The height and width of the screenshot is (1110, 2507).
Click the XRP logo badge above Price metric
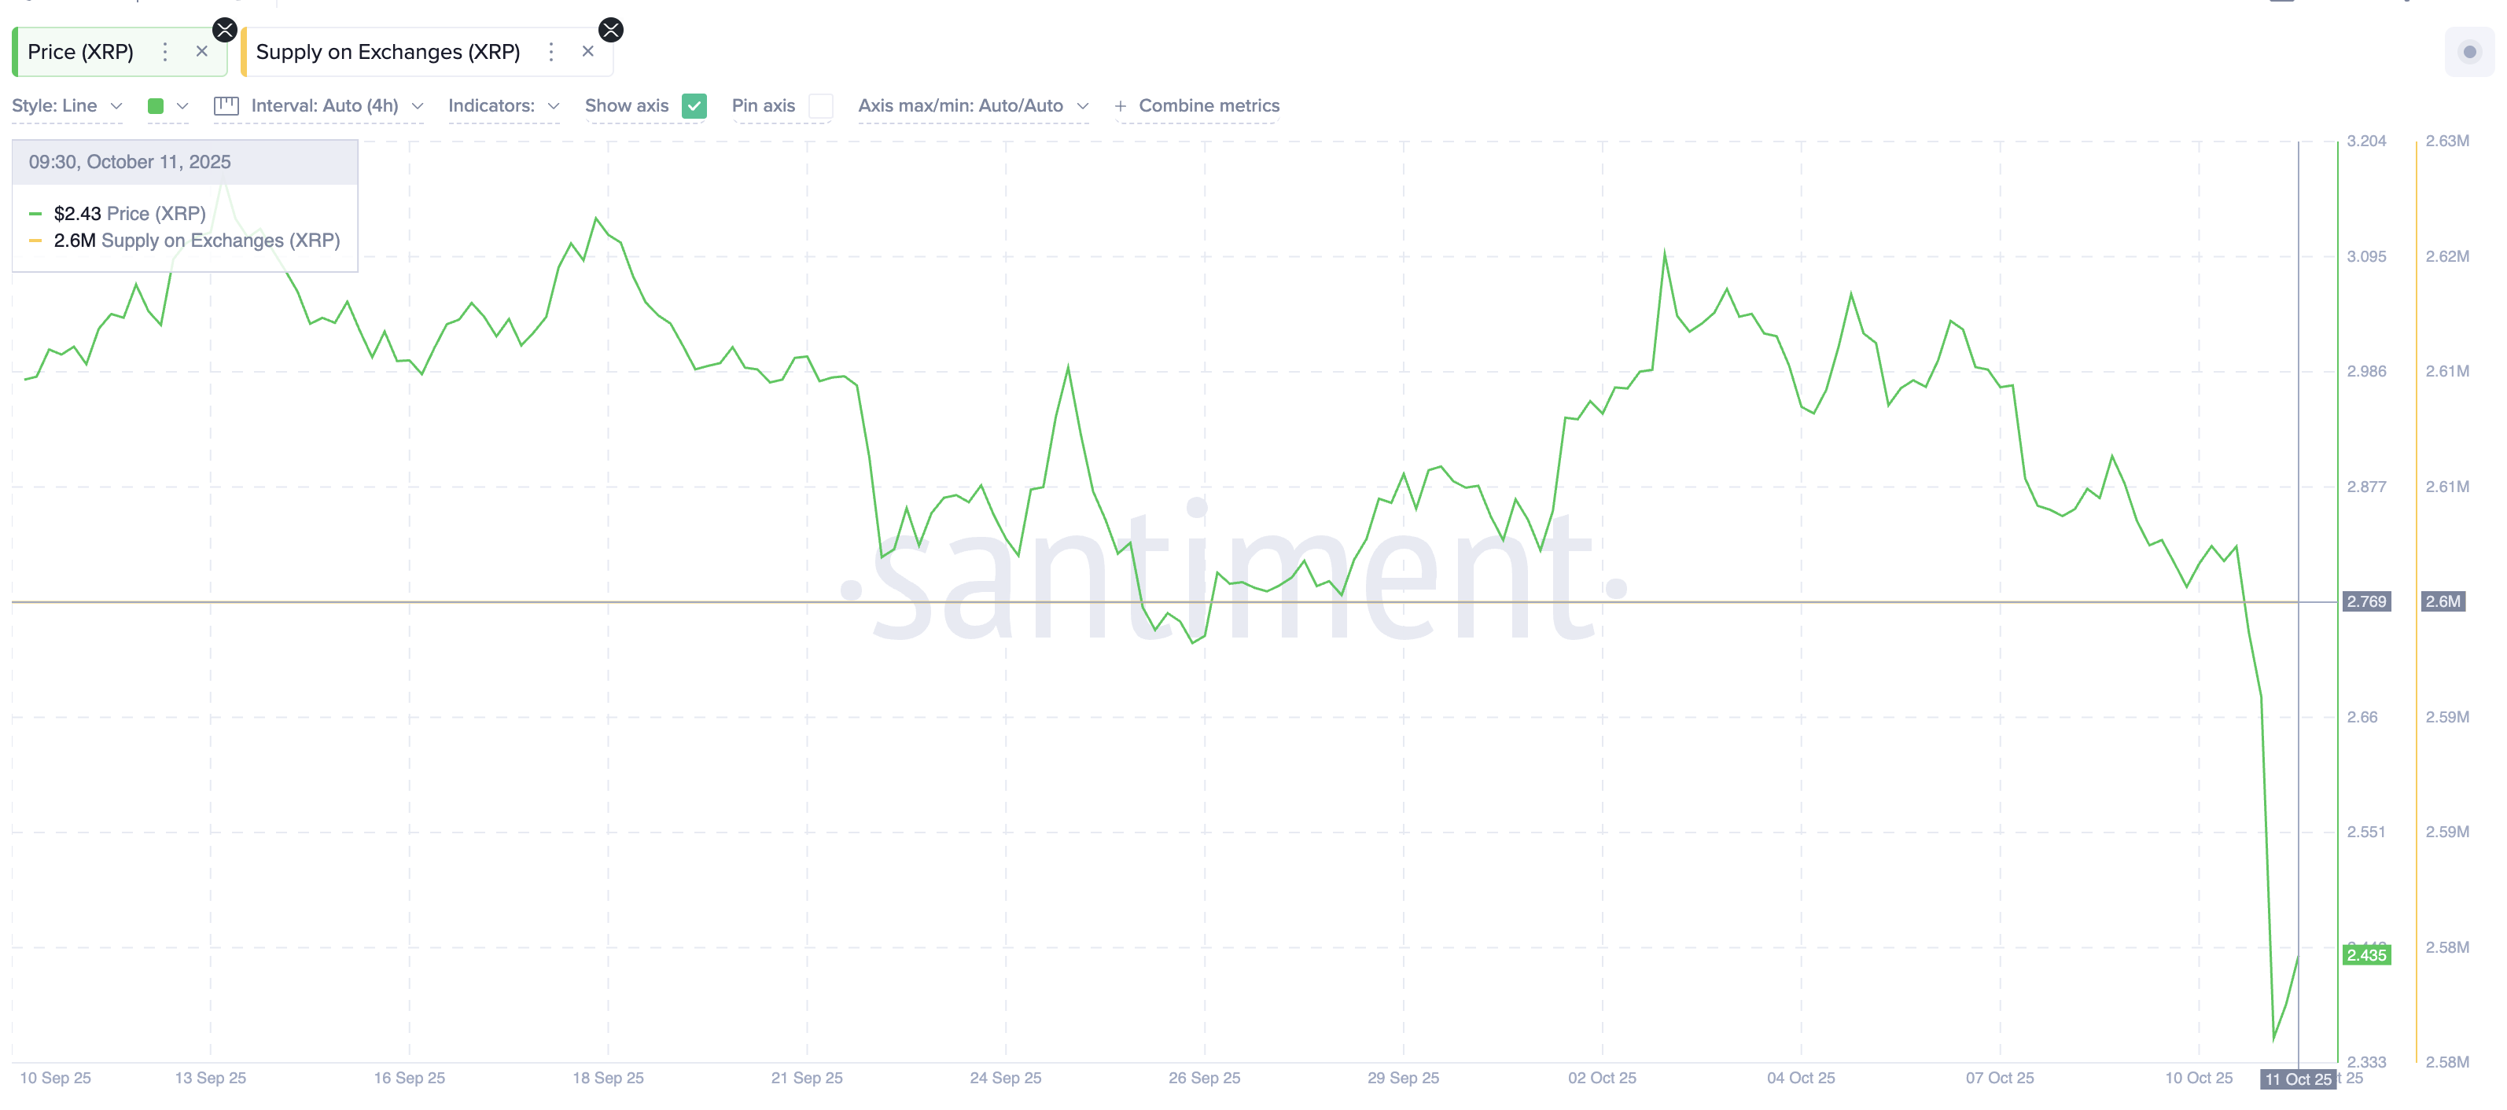pos(224,29)
